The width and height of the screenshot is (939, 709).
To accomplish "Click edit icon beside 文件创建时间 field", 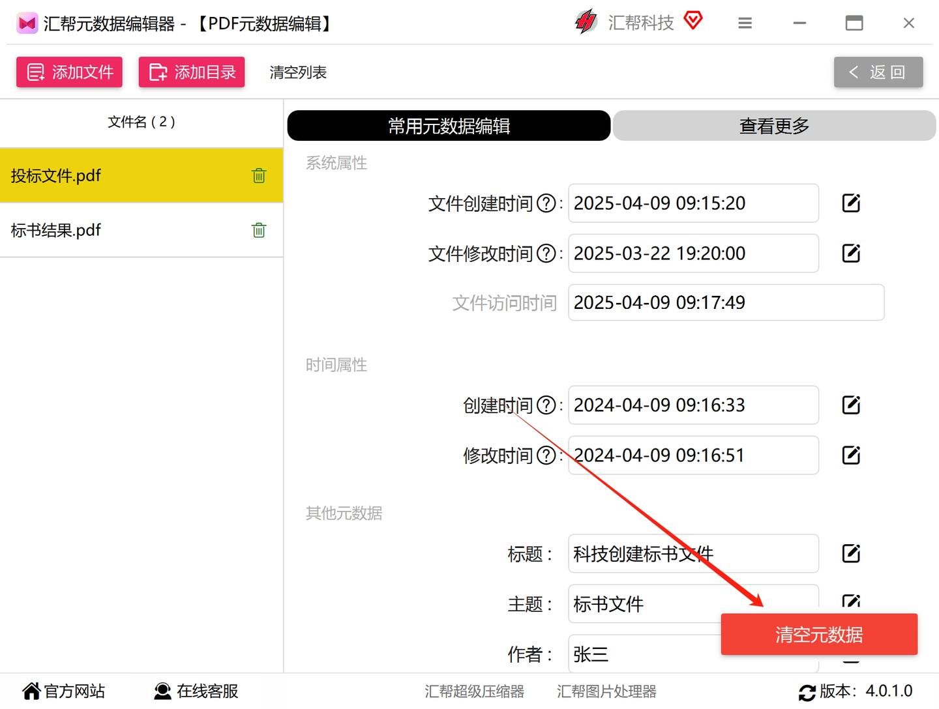I will [851, 203].
